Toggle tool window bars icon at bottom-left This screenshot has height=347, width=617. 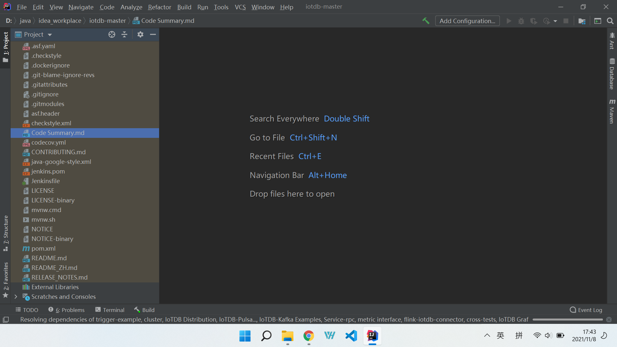(6, 320)
